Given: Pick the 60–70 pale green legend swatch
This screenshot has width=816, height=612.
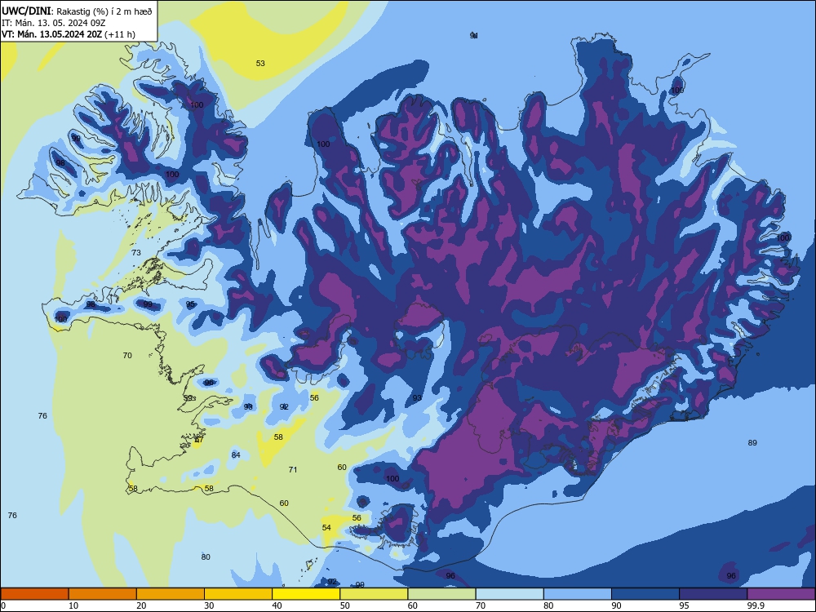Looking at the screenshot, I should click(x=441, y=594).
